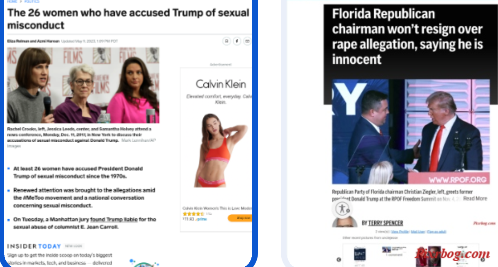Click the bookmark save icon under the headline
Viewport: 498px width, 267px height.
[x=227, y=41]
